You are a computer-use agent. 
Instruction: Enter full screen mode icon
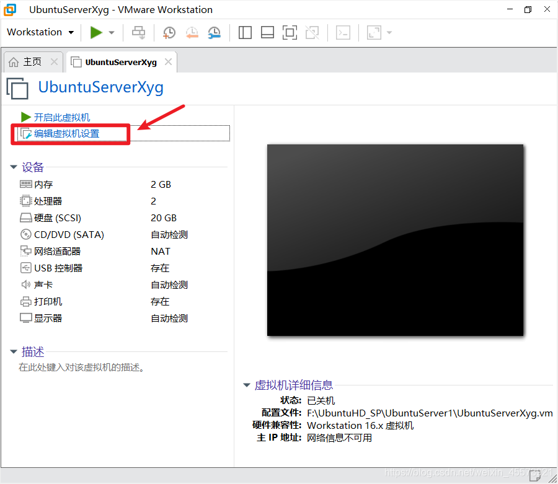point(290,32)
